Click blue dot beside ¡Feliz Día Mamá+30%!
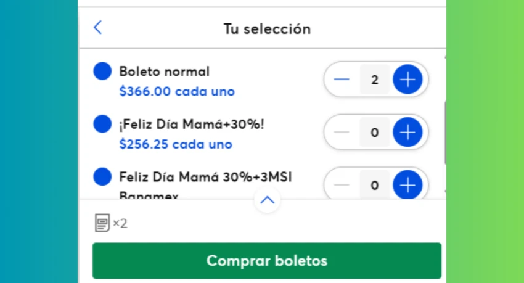524x283 pixels. coord(102,124)
